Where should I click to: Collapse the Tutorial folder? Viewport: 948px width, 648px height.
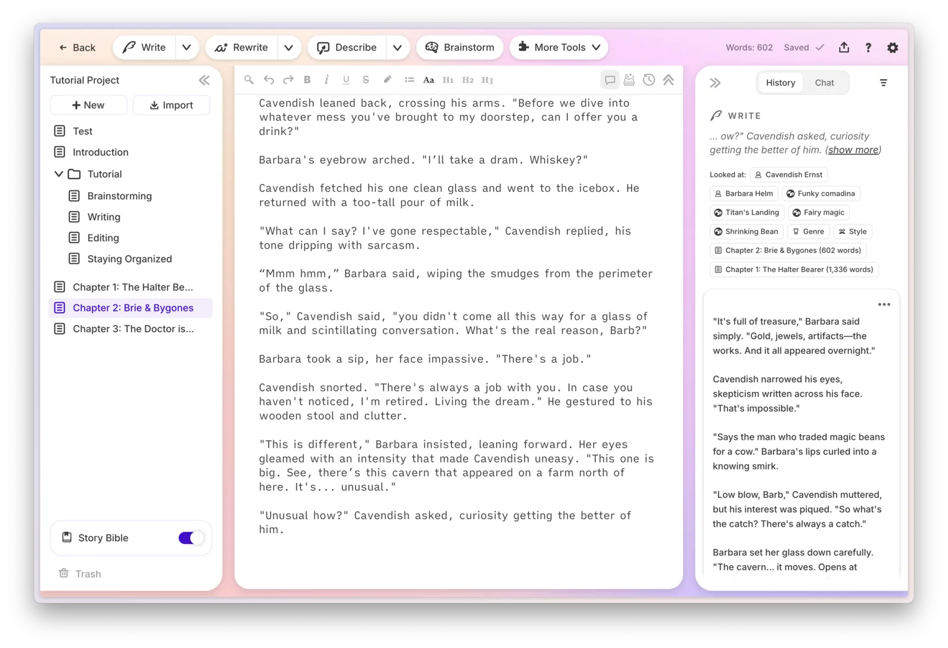tap(59, 174)
